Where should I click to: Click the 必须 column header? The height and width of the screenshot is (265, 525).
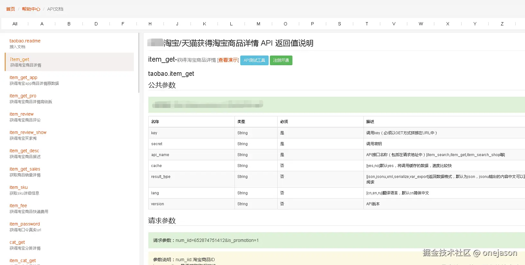coord(320,122)
